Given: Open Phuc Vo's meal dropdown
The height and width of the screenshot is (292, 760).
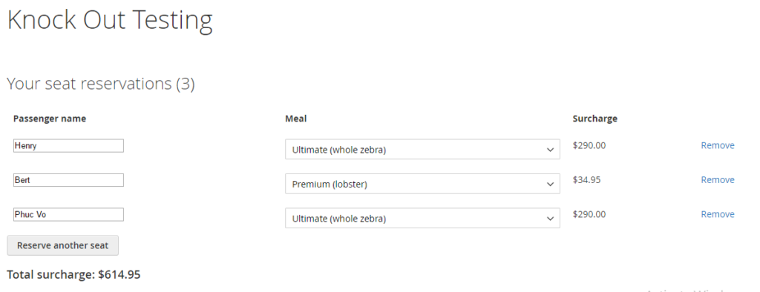Looking at the screenshot, I should pos(422,218).
